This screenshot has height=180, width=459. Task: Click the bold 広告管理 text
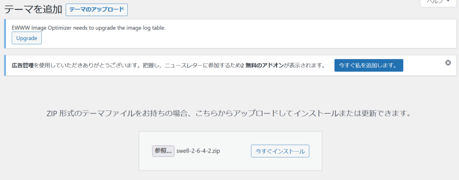[22, 66]
